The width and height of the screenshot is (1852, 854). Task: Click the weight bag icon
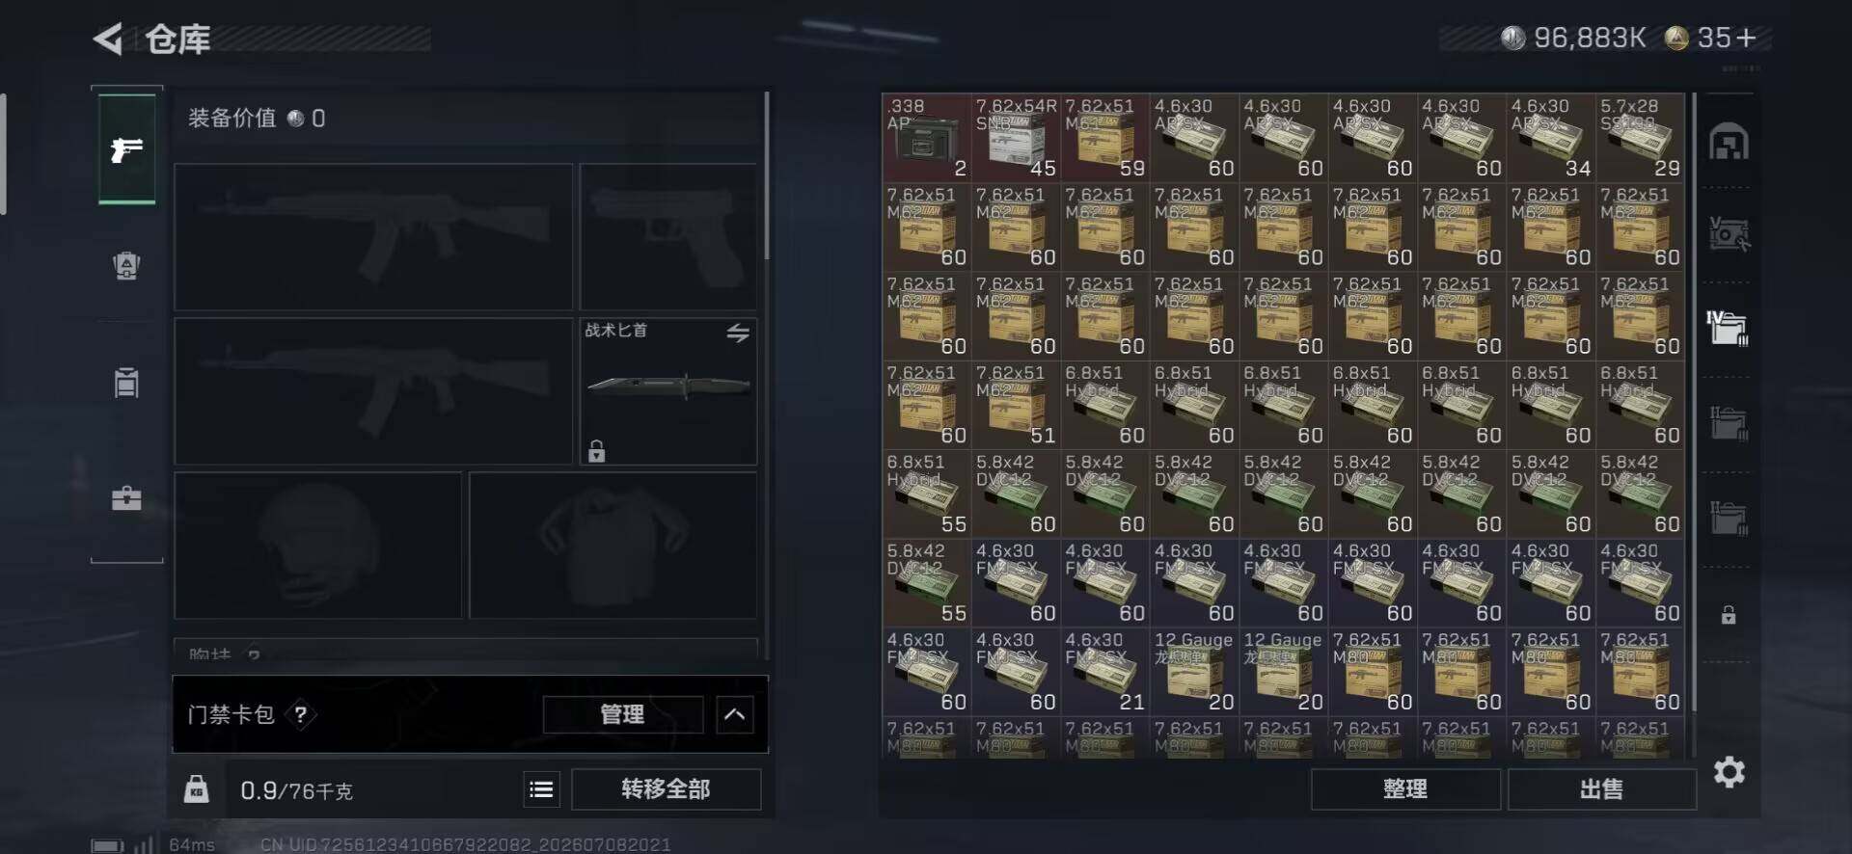[x=197, y=789]
